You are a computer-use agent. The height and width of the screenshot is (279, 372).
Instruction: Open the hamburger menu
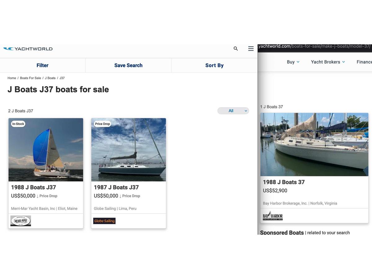pyautogui.click(x=251, y=49)
